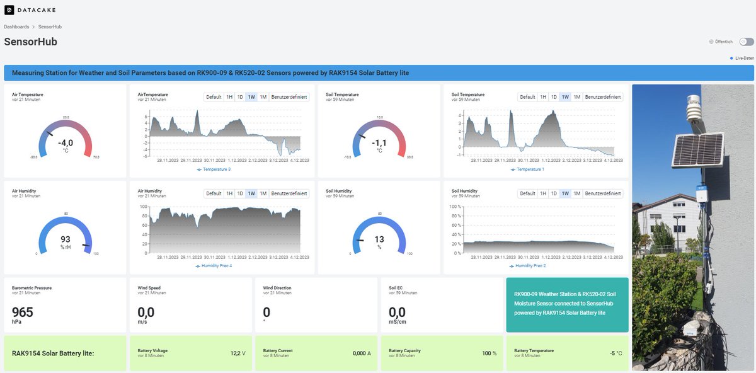Open the SensorHub breadcrumb link
The image size is (756, 373).
click(50, 27)
